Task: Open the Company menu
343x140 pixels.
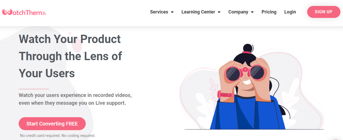Action: point(238,12)
